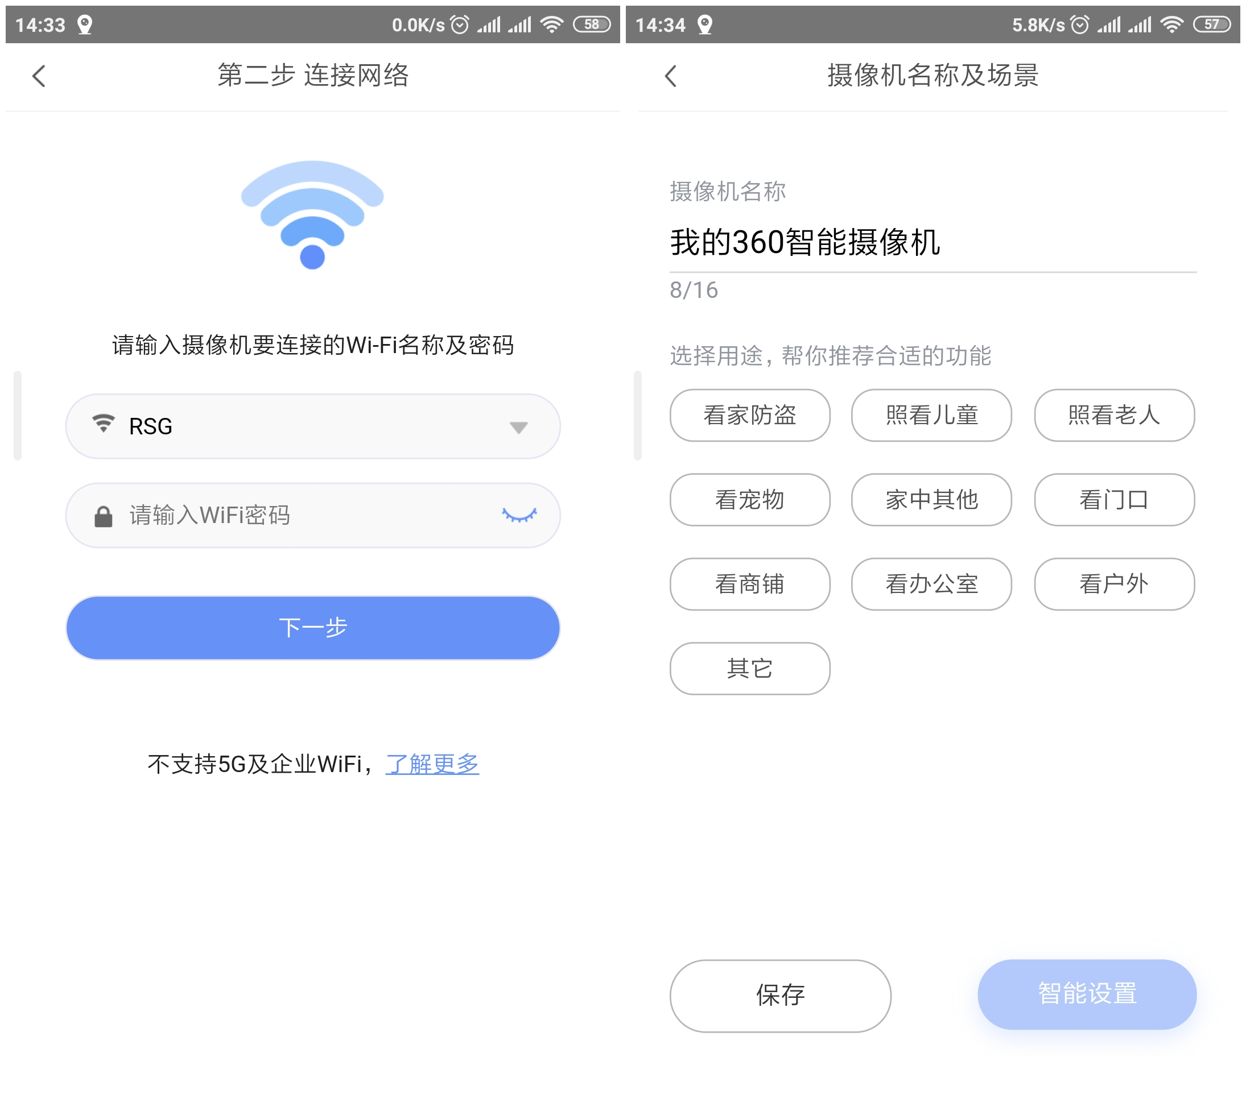Click the 第二步 连接网络 title
The image size is (1246, 1103).
[313, 76]
